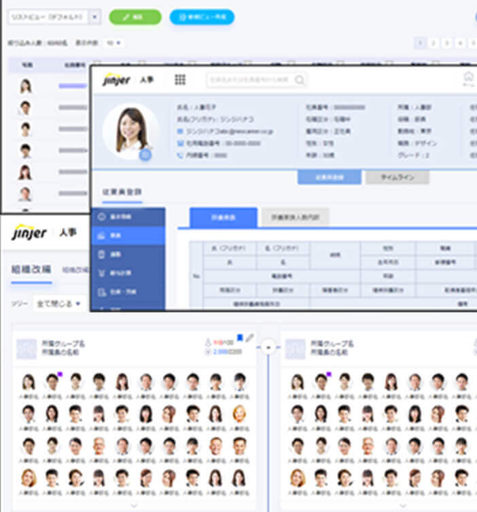Open the display count dropdown showing 10
Viewport: 477px width, 512px height.
coord(113,43)
